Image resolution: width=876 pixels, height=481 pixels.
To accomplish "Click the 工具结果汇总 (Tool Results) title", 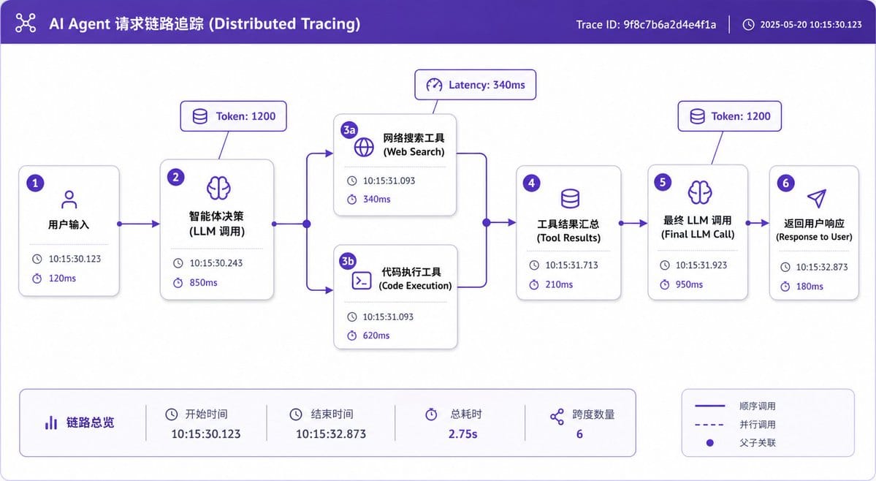I will point(568,231).
